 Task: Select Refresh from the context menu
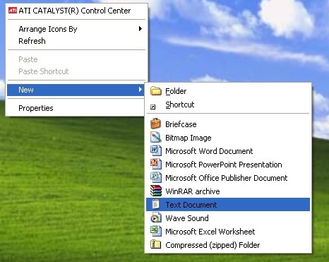[76, 41]
